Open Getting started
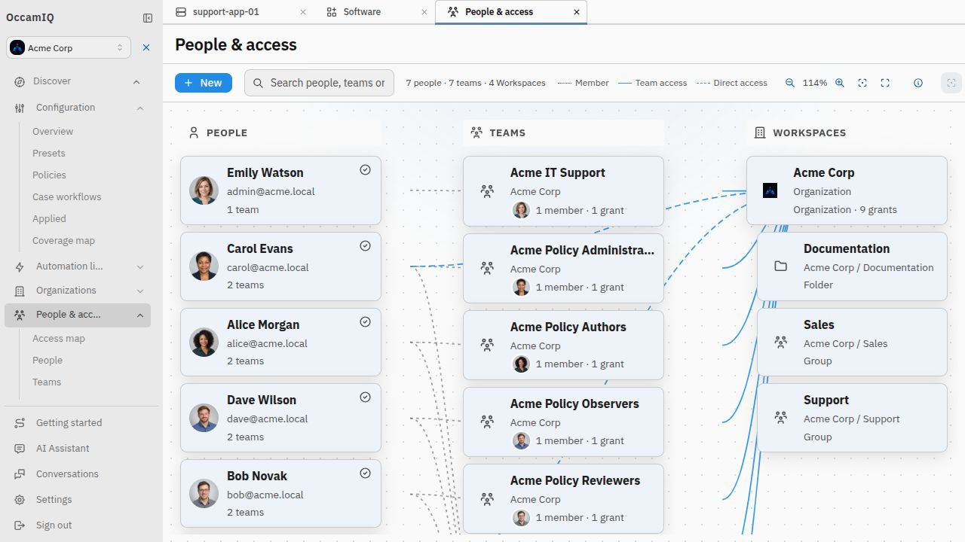Screen dimensions: 965x542 (x=69, y=422)
